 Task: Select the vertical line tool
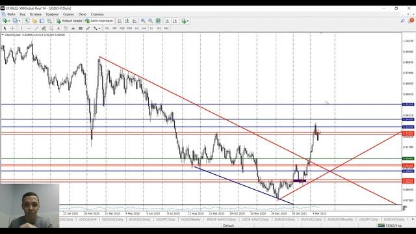click(21, 28)
